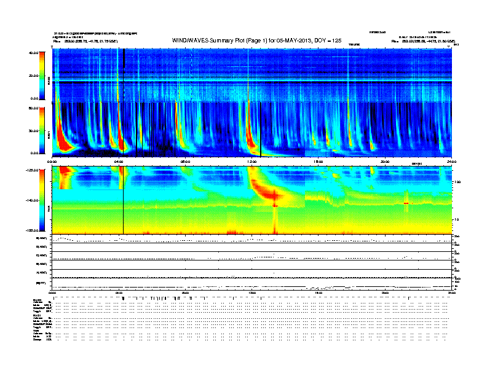Click 04:00 tick label under RAD1 spectrogram

tap(119, 162)
